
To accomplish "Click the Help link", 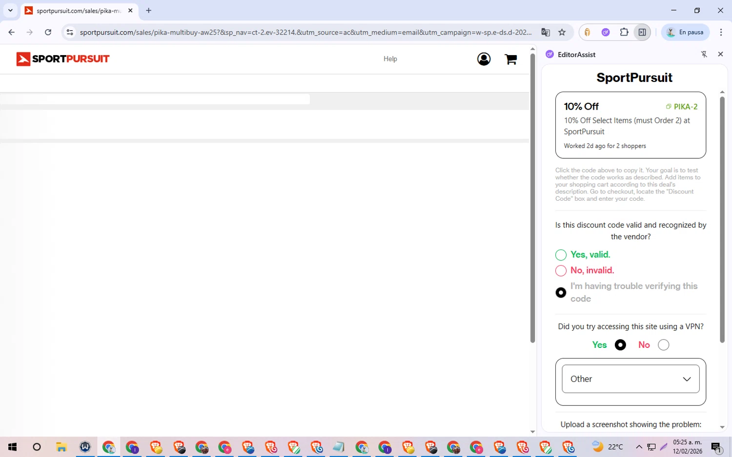I will coord(390,59).
